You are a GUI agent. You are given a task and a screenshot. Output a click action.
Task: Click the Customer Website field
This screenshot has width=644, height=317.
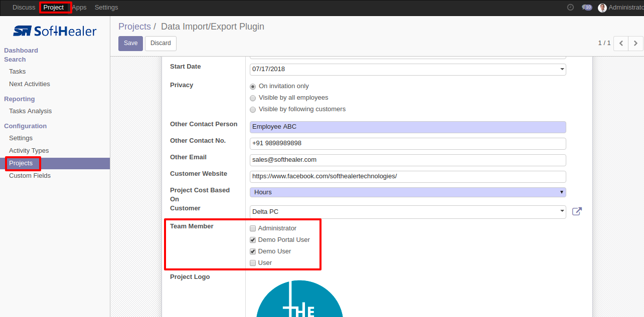pos(408,177)
